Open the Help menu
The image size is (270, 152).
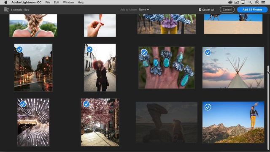[x=81, y=2]
